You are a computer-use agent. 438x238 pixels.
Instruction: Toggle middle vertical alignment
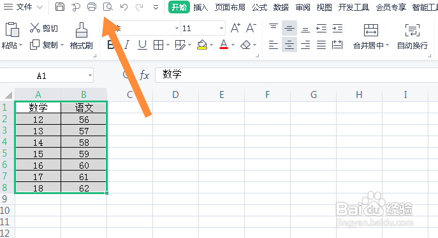(x=289, y=28)
